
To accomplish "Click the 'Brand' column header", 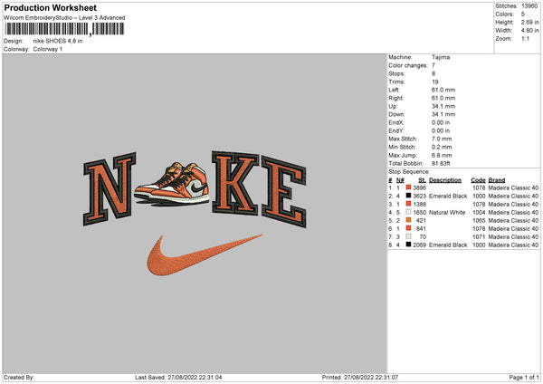I will click(497, 180).
